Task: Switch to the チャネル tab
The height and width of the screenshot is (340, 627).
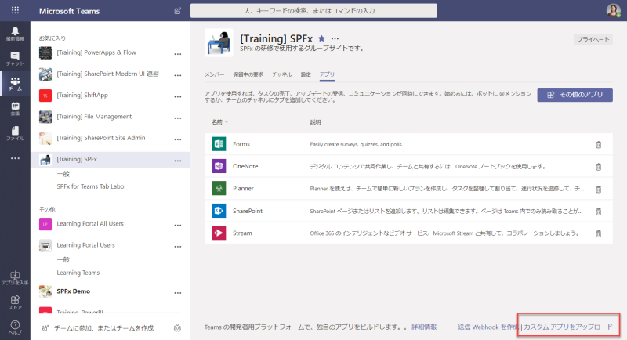Action: click(x=282, y=74)
